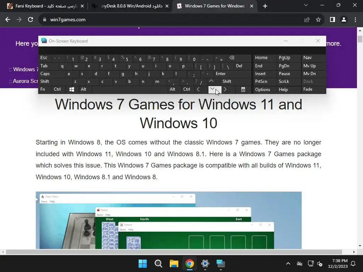363x272 pixels.
Task: Open notifications bell in taskbar
Action: 353,263
